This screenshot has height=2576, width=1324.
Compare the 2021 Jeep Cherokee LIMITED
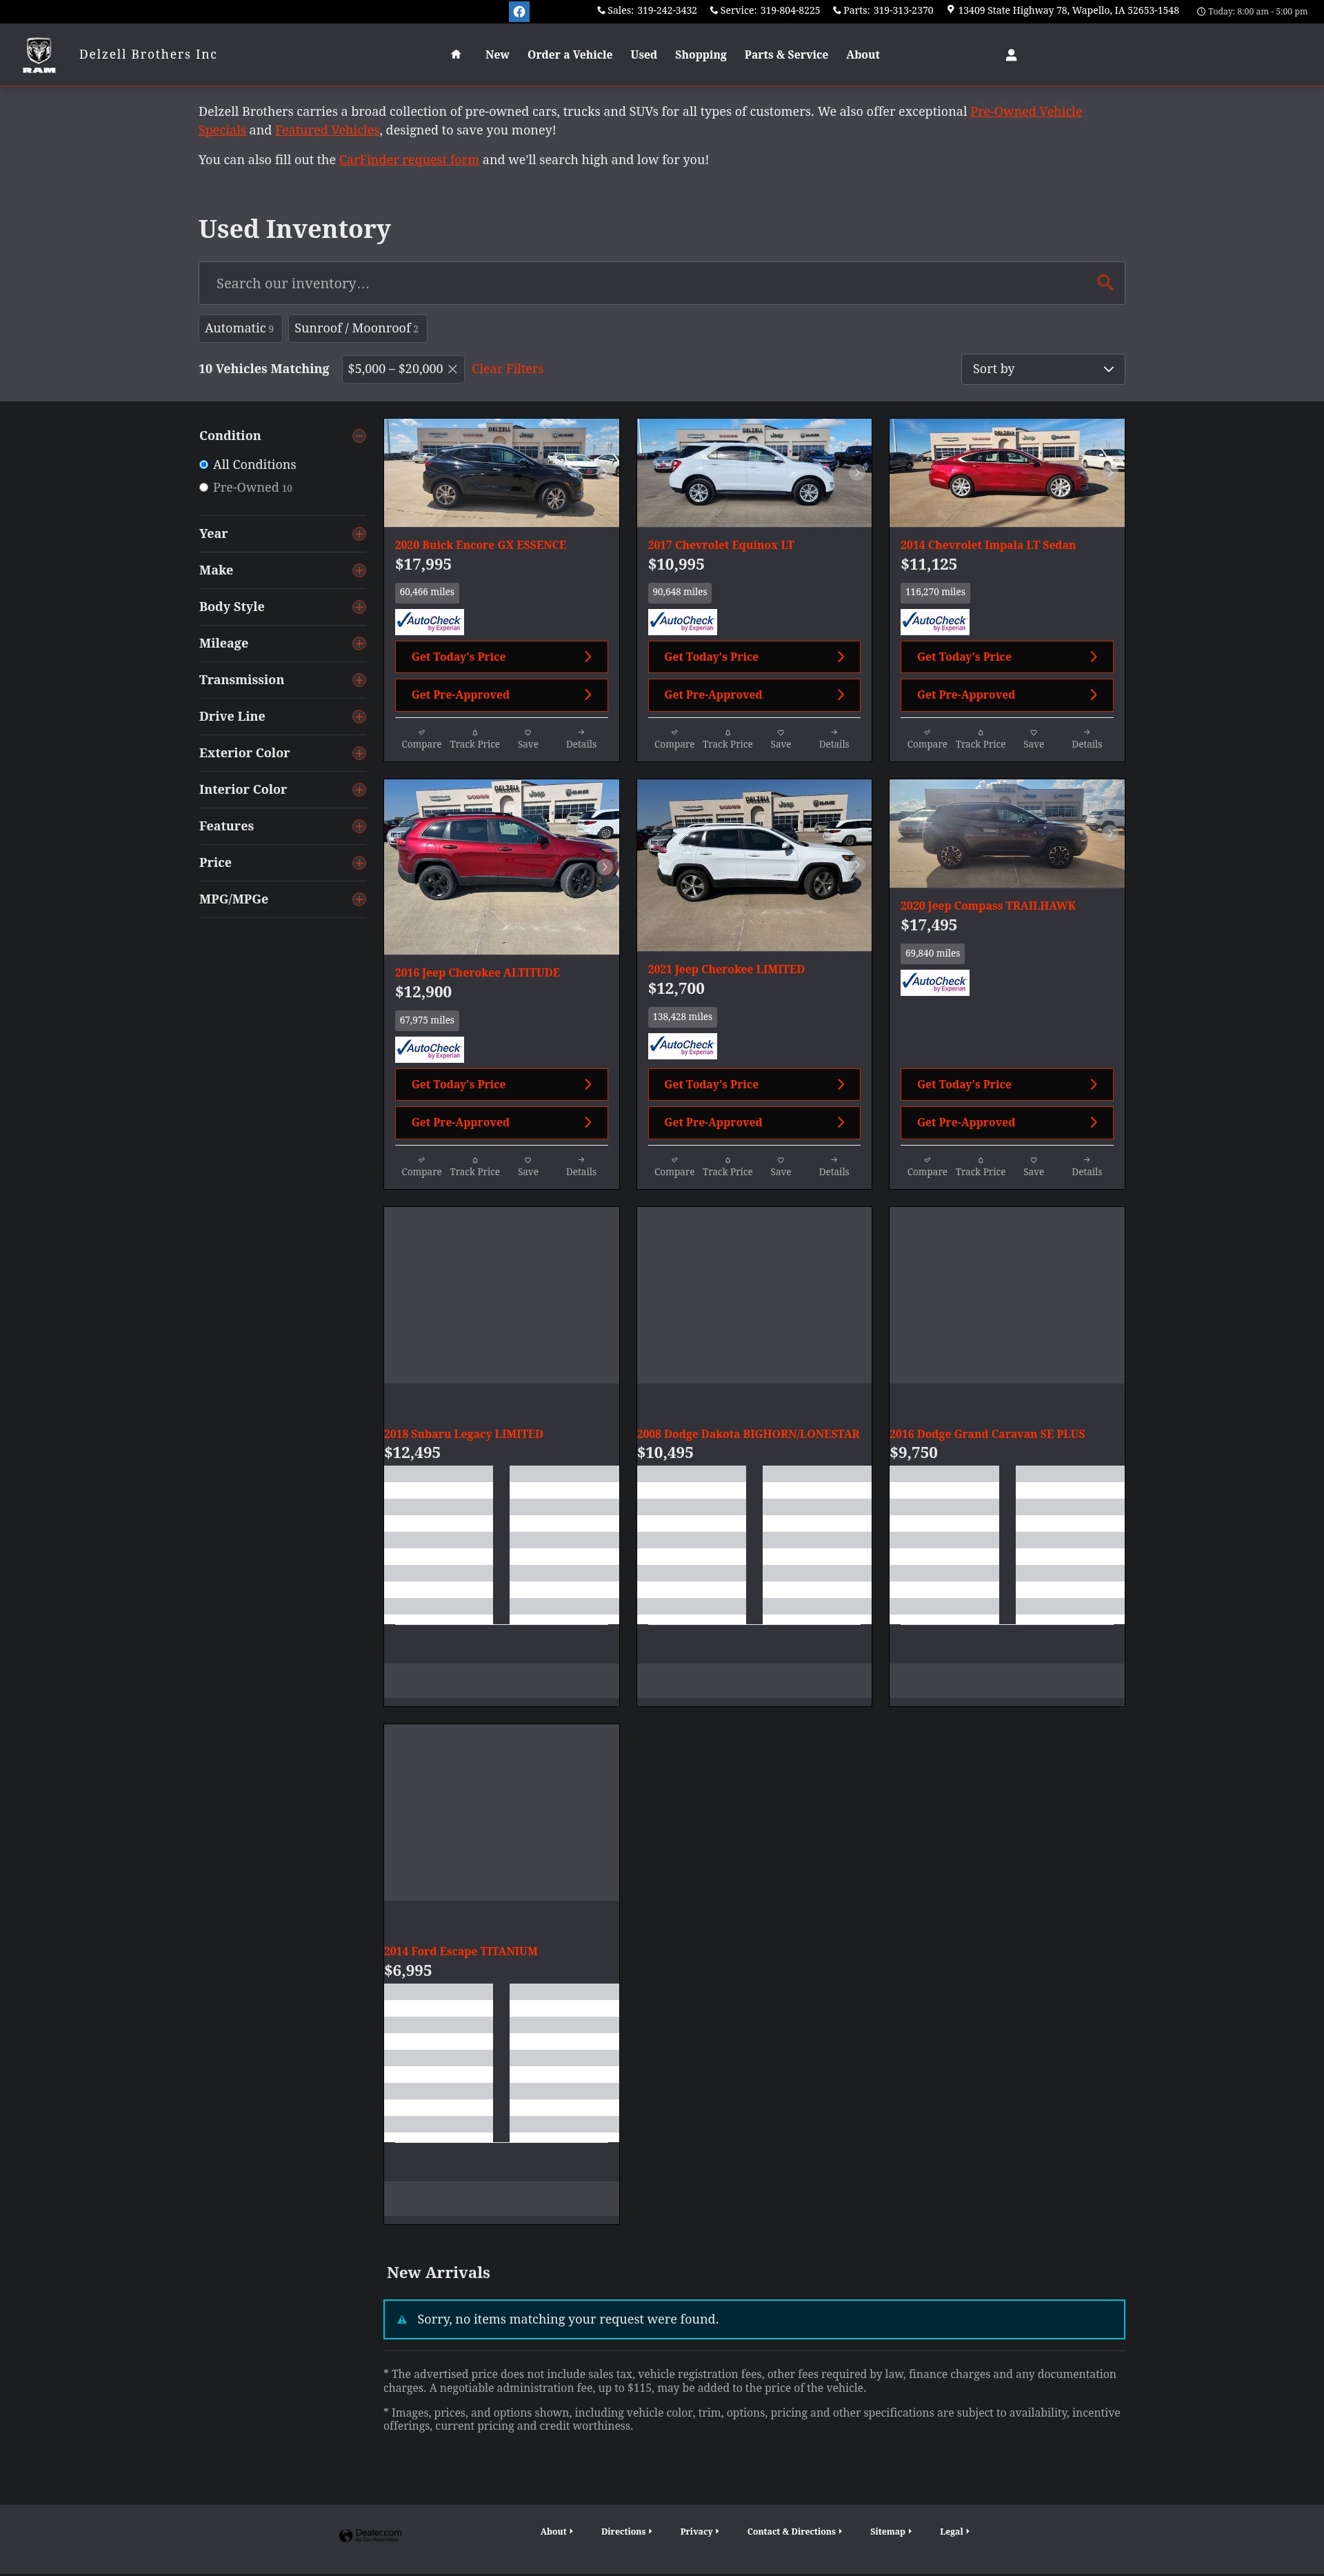point(674,1166)
